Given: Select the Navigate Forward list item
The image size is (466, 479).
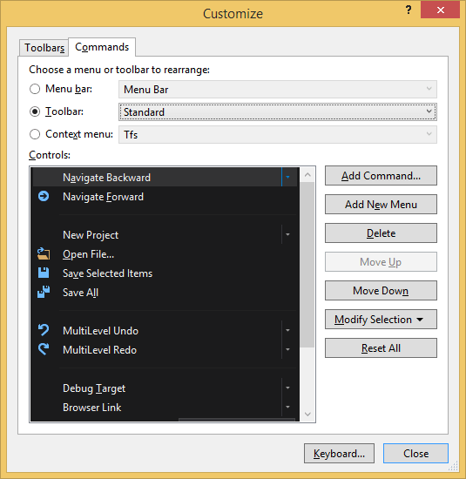Looking at the screenshot, I should 165,197.
